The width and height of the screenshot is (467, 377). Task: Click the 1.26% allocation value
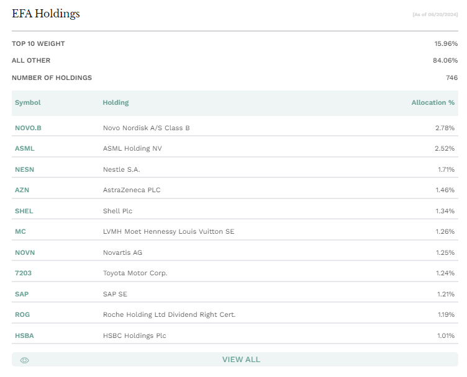pyautogui.click(x=445, y=232)
